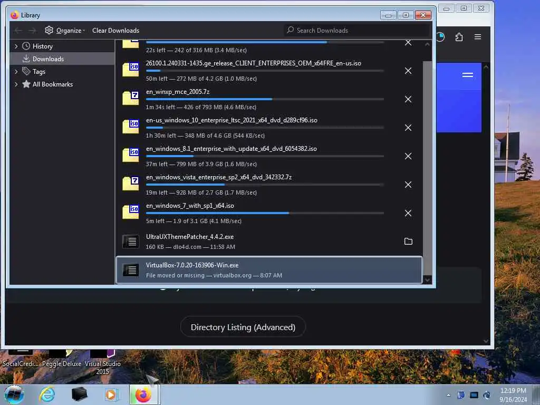Screen dimensions: 540x405
Task: Select en_winxp_mce_2005.7z filename
Action: coord(178,92)
